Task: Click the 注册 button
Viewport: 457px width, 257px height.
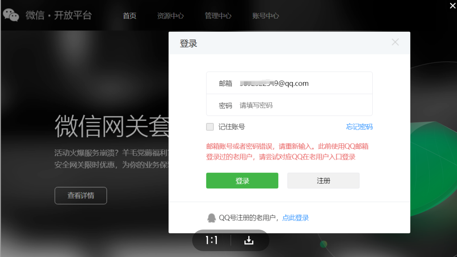Action: pos(323,181)
